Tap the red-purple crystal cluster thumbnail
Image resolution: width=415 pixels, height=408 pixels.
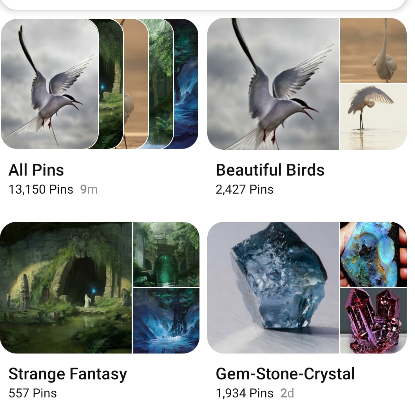373,321
